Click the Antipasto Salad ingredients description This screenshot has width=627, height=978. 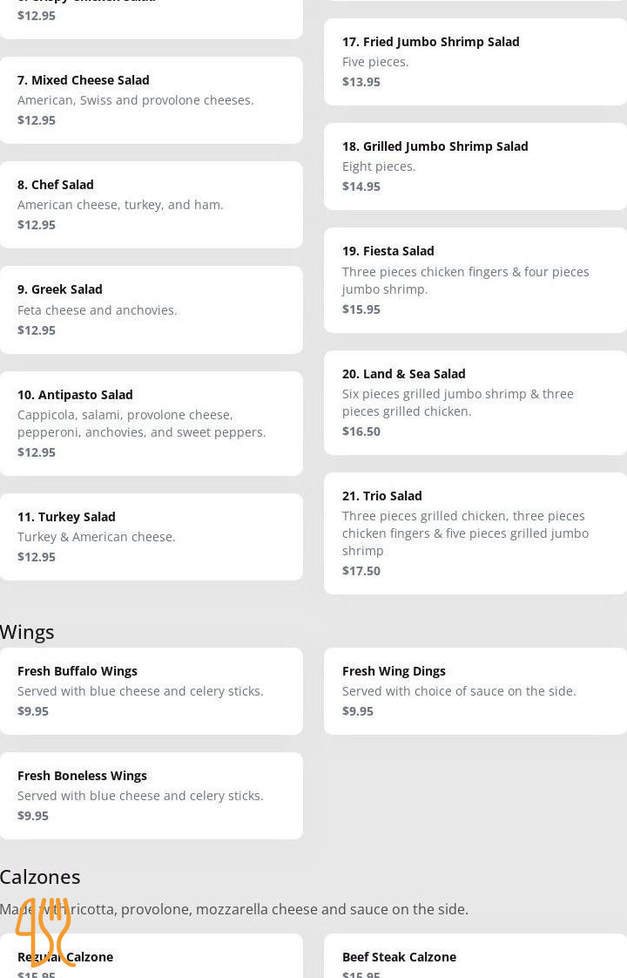141,423
